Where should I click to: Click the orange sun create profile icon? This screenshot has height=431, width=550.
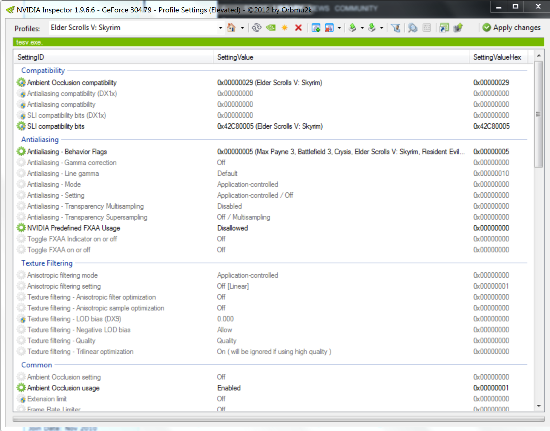click(x=285, y=28)
